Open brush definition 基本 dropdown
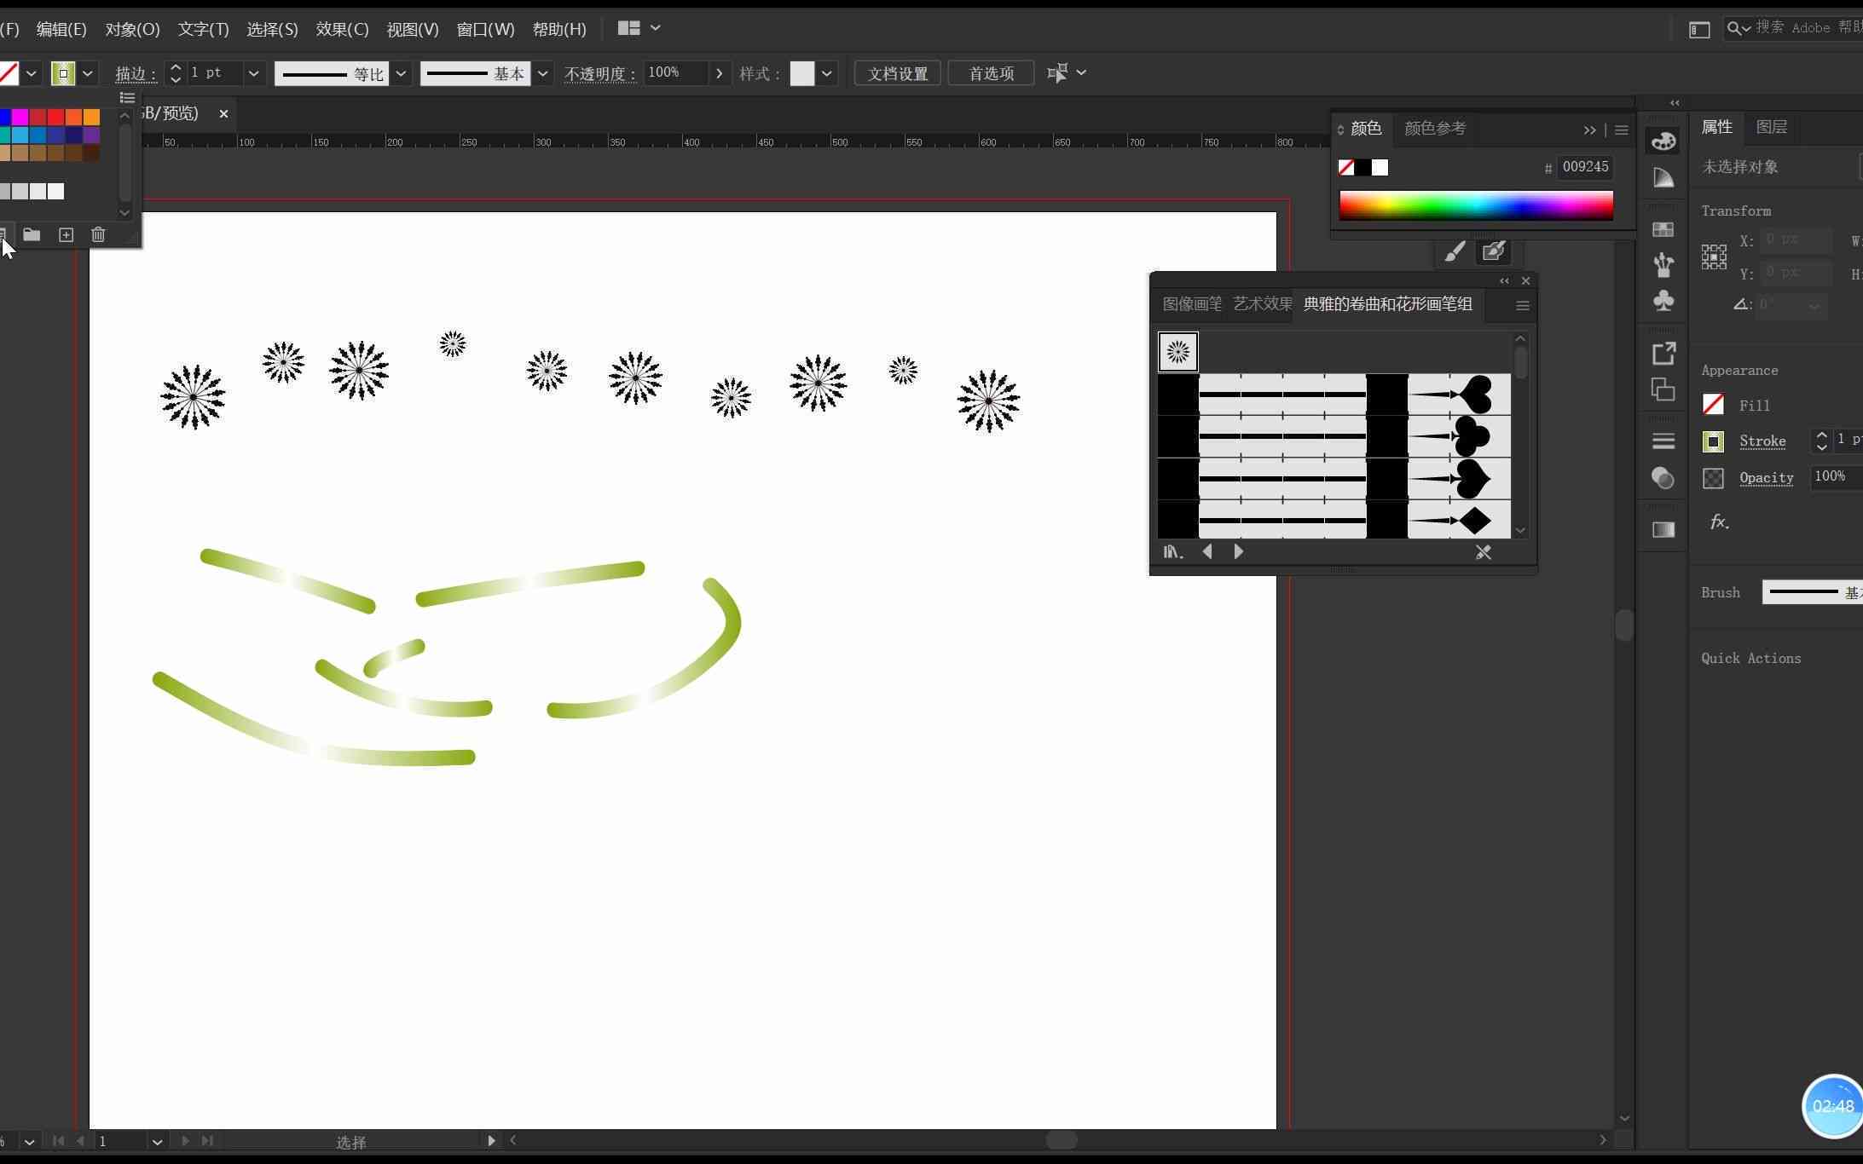1863x1164 pixels. pyautogui.click(x=542, y=73)
